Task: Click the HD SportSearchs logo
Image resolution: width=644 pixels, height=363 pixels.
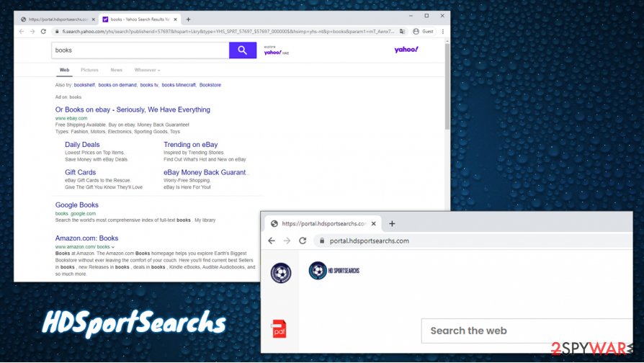Action: click(334, 271)
